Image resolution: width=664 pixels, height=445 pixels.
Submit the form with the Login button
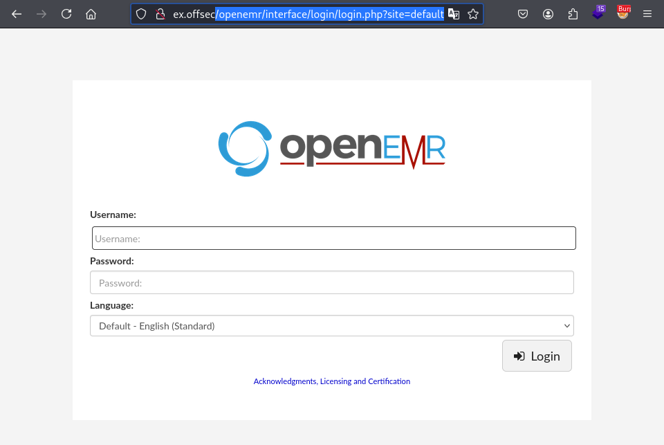(537, 356)
